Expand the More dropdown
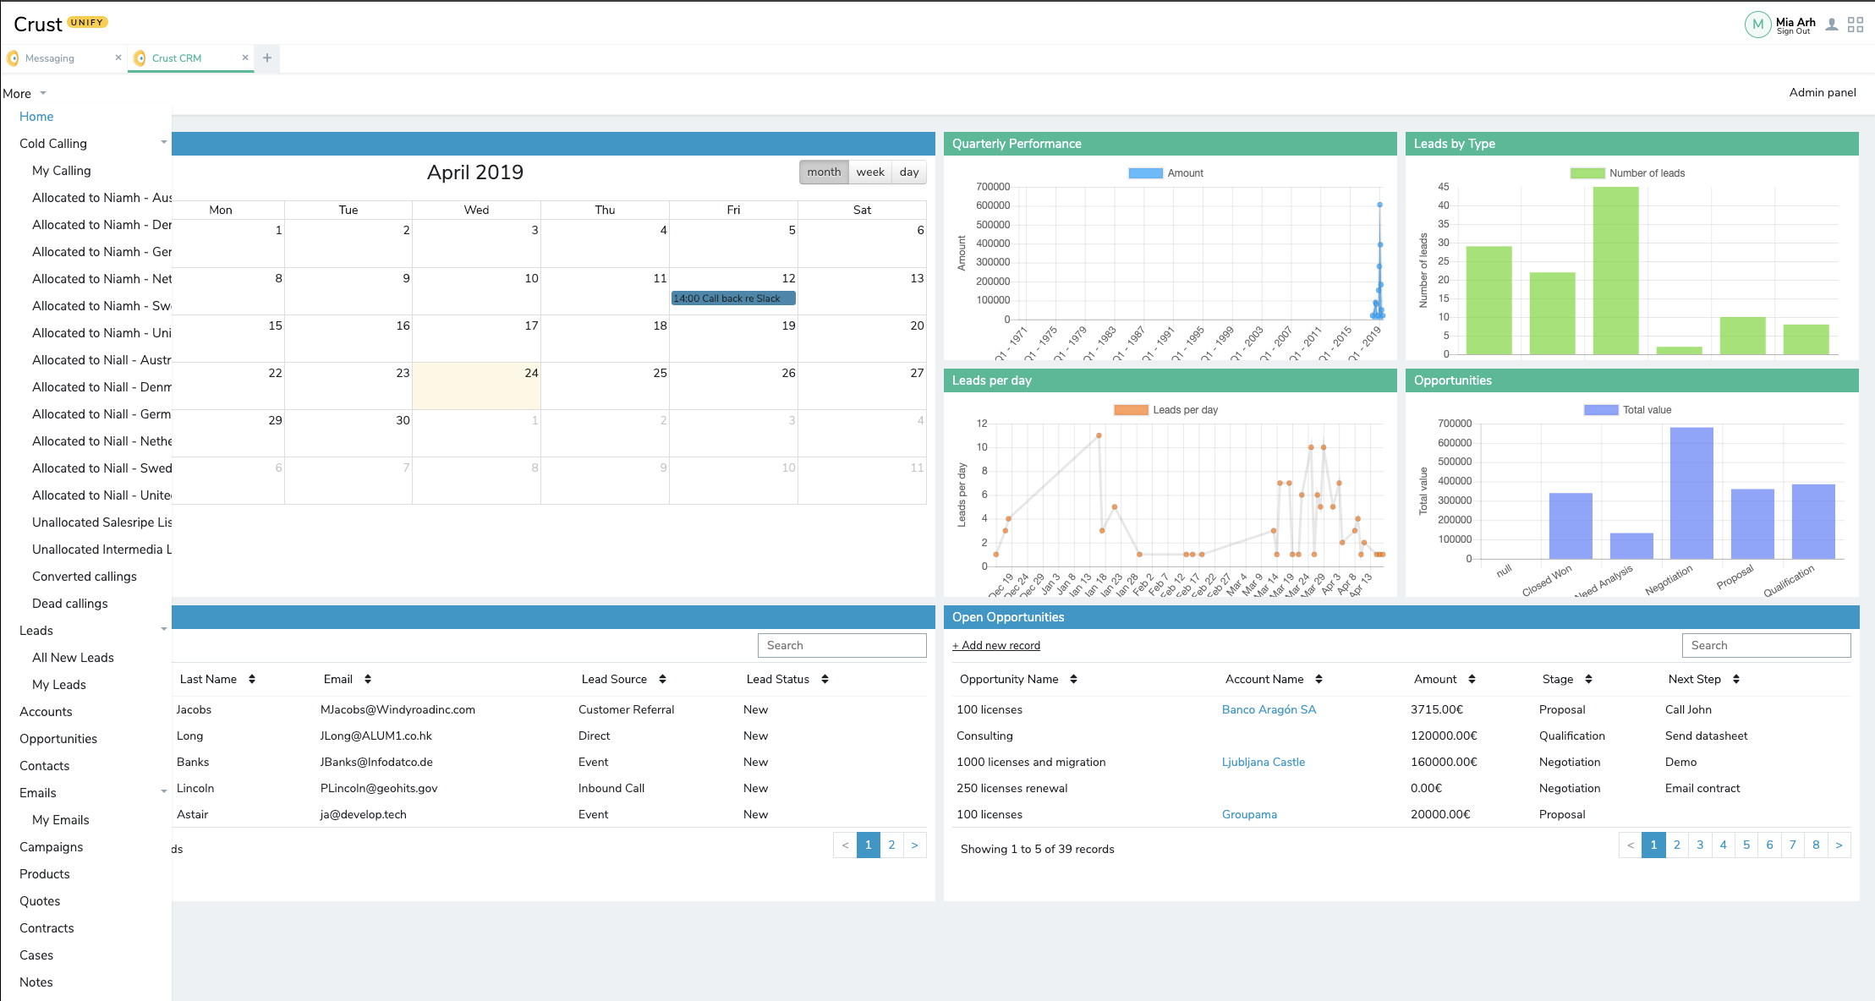Screen dimensions: 1875x1001 (25, 93)
